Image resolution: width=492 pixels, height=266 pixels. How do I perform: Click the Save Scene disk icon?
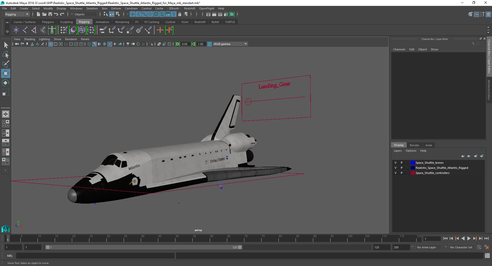tap(50, 14)
